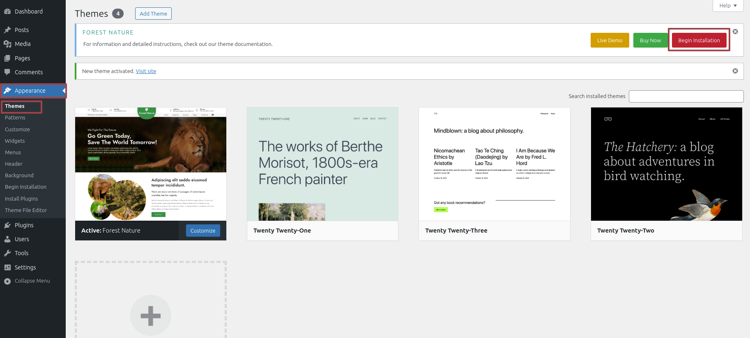Viewport: 750px width, 338px height.
Task: Click the Media library icon
Action: click(x=7, y=44)
